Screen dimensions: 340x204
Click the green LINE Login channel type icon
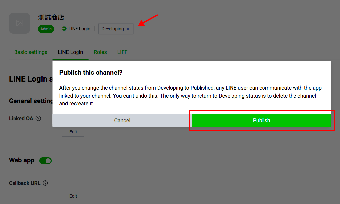[x=64, y=29]
